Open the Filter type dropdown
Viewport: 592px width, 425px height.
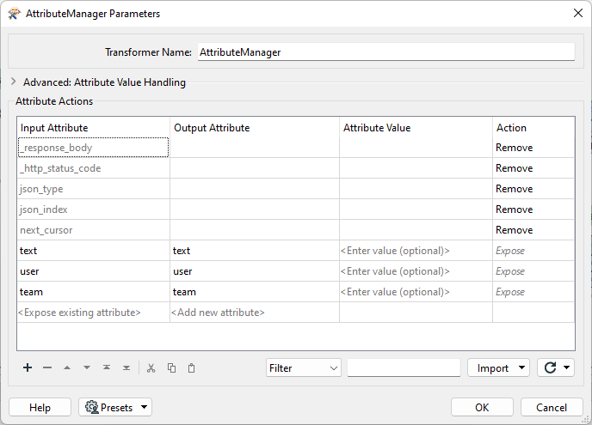click(x=303, y=367)
